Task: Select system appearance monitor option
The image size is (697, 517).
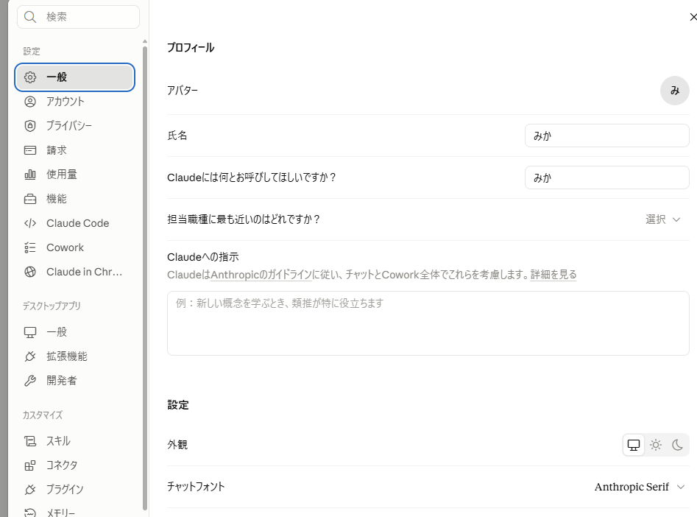Action: click(634, 445)
